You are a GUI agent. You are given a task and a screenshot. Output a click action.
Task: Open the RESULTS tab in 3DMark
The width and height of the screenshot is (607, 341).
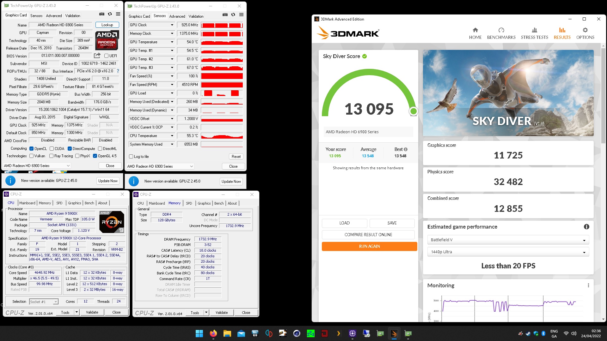(x=562, y=33)
